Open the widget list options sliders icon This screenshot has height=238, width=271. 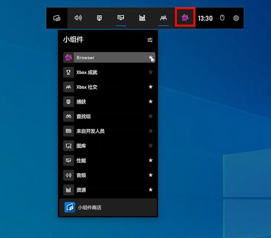(x=150, y=40)
